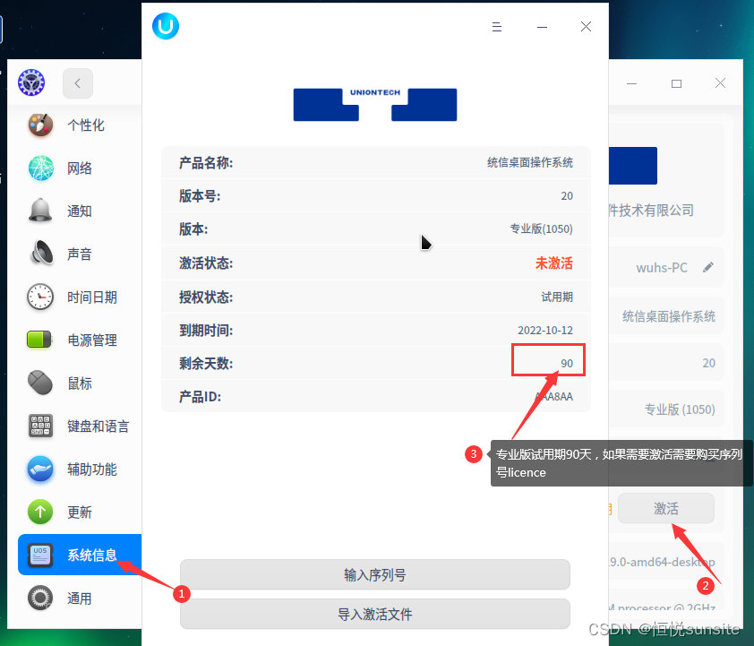This screenshot has height=646, width=754.
Task: Click the 试用期 authorization status value
Action: tap(557, 297)
